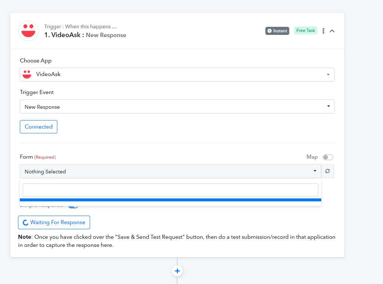Click the Waiting For Response button

click(54, 223)
